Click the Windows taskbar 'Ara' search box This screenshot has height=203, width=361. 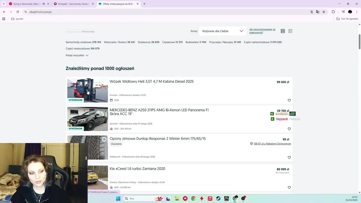coord(143,198)
